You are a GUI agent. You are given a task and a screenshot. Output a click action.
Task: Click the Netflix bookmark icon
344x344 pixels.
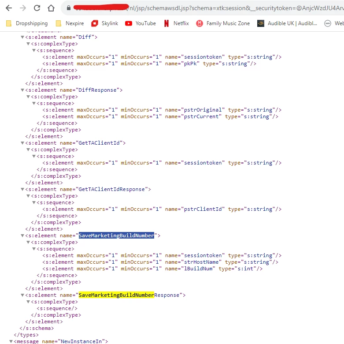[166, 23]
